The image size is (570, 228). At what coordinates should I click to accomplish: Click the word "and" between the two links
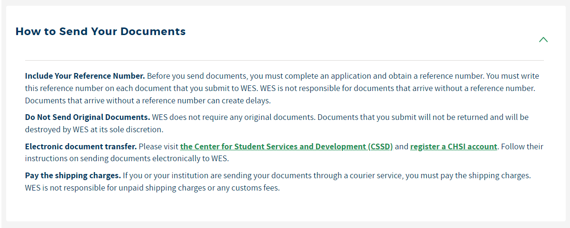coord(401,146)
